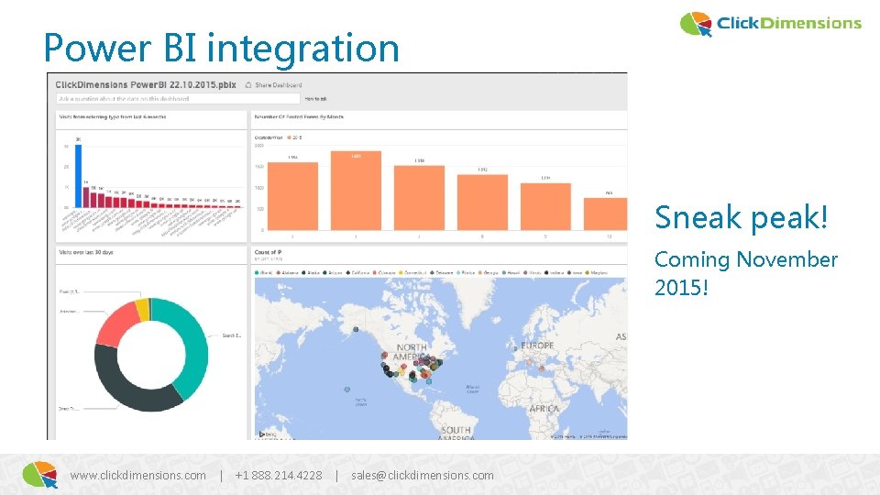Click the 'Search E...' donut label

(x=231, y=335)
